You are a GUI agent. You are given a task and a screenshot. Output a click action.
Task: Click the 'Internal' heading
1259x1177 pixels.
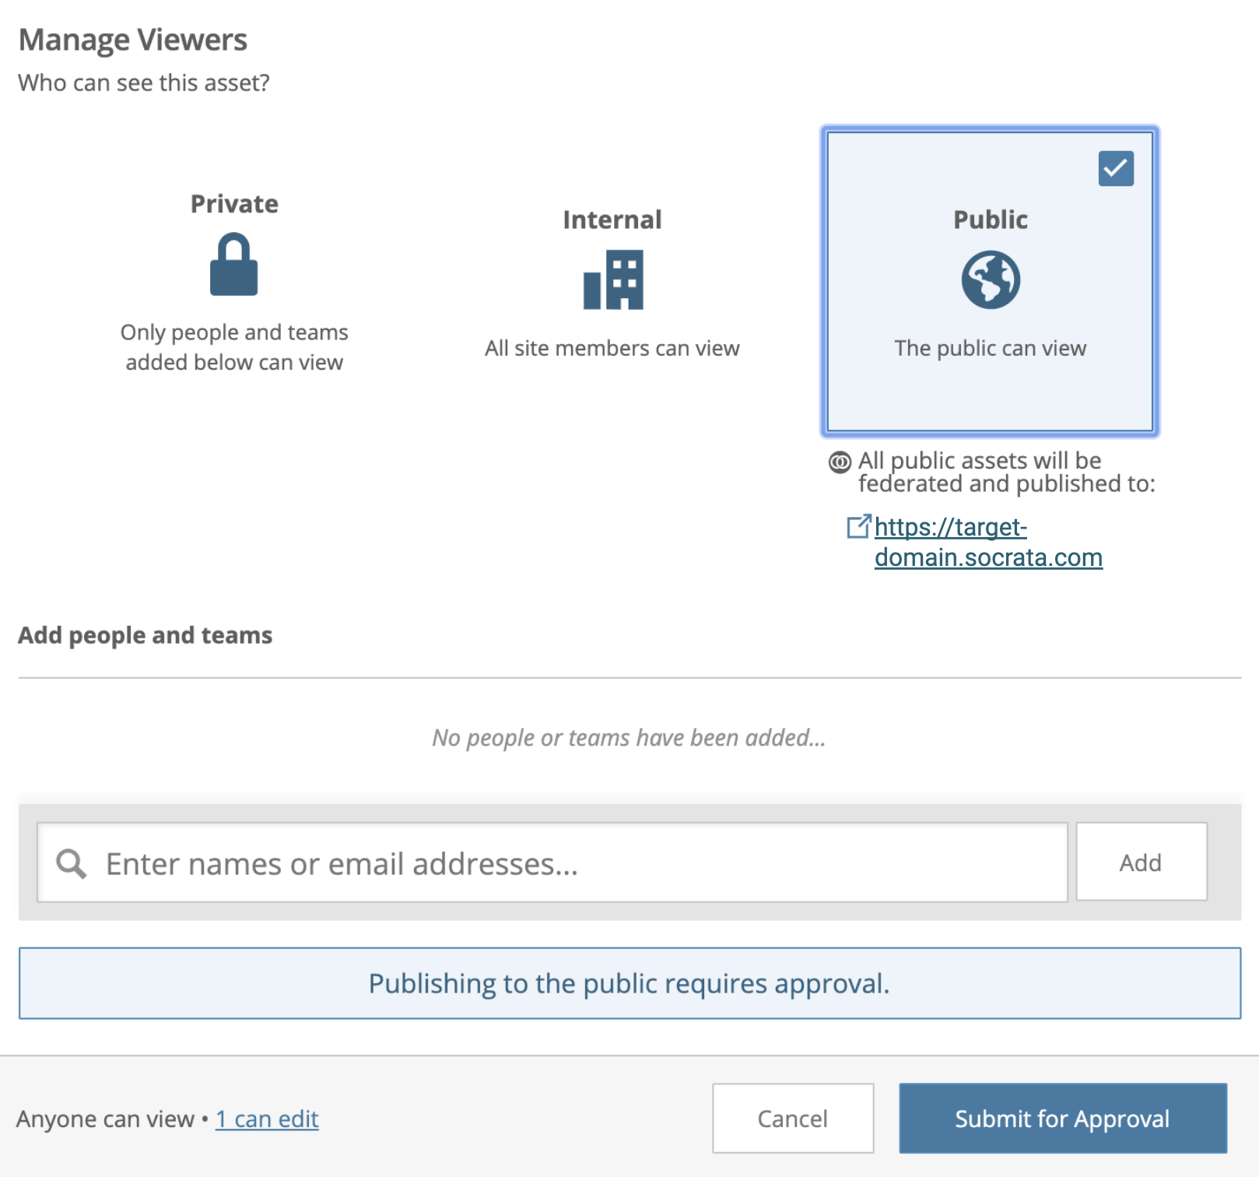[x=612, y=220]
